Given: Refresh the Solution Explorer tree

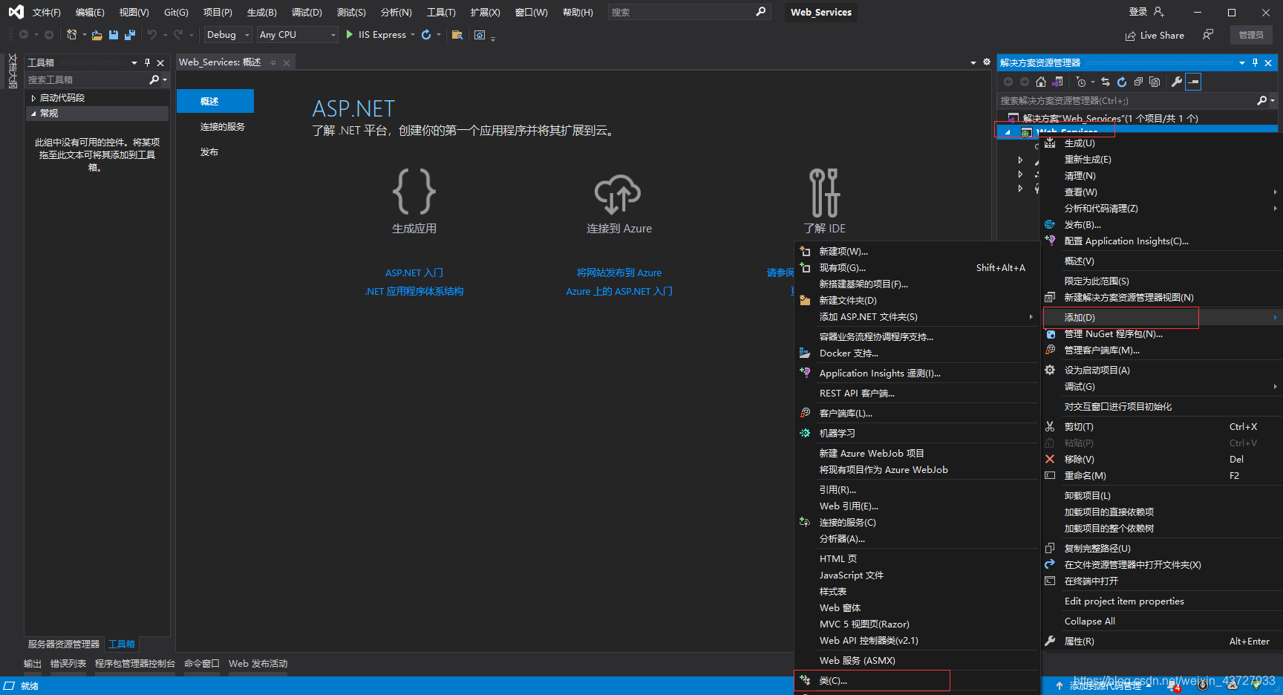Looking at the screenshot, I should tap(1122, 82).
